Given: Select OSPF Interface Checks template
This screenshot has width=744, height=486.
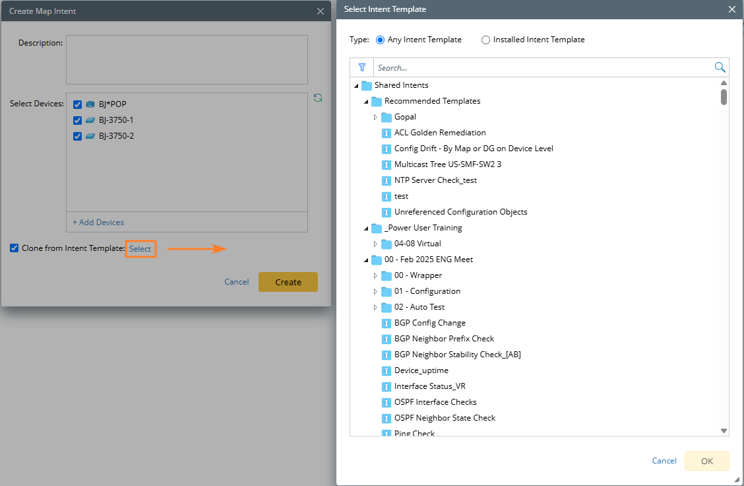Looking at the screenshot, I should point(435,402).
